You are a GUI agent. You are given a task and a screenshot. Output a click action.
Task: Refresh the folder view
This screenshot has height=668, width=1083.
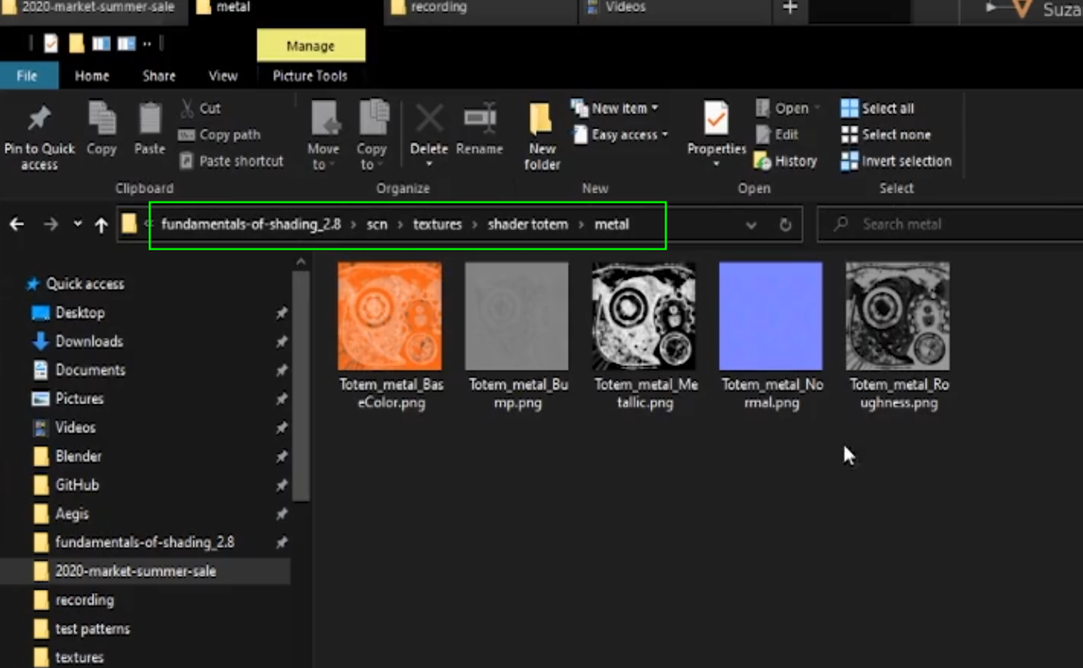pyautogui.click(x=785, y=224)
